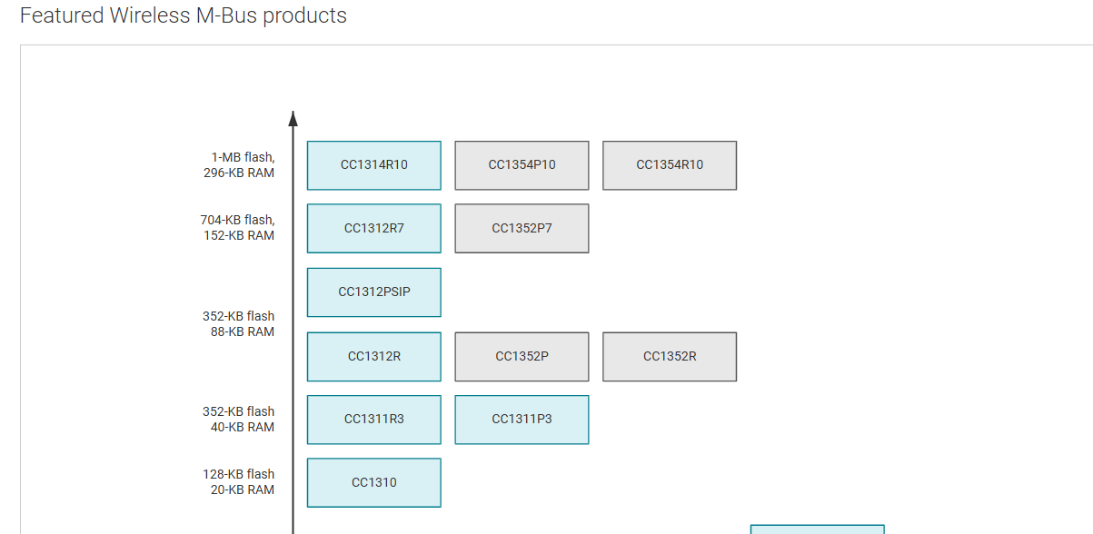This screenshot has height=534, width=1093.
Task: Click the 128-KB flash 20-KB RAM label
Action: pos(239,482)
